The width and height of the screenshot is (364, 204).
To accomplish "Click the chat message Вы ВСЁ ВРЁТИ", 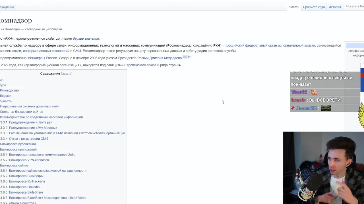I will [x=325, y=100].
